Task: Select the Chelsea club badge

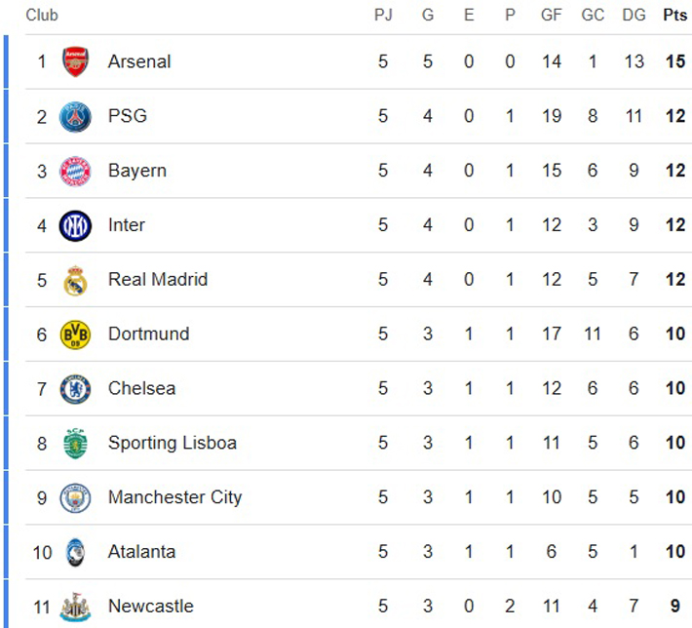Action: coord(75,389)
